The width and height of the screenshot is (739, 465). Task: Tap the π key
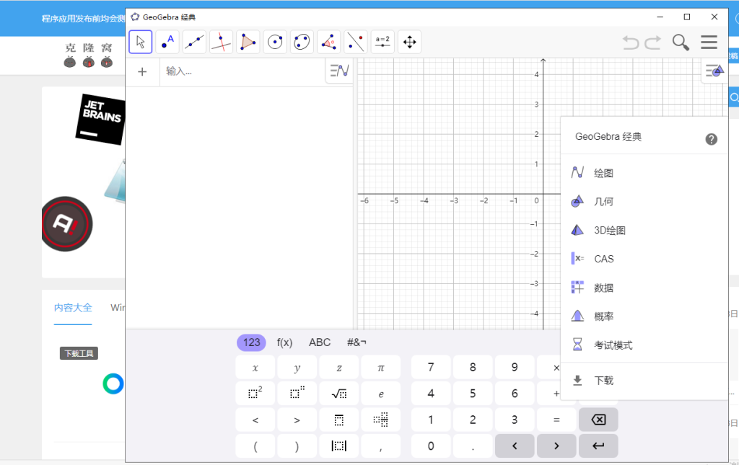tap(381, 368)
